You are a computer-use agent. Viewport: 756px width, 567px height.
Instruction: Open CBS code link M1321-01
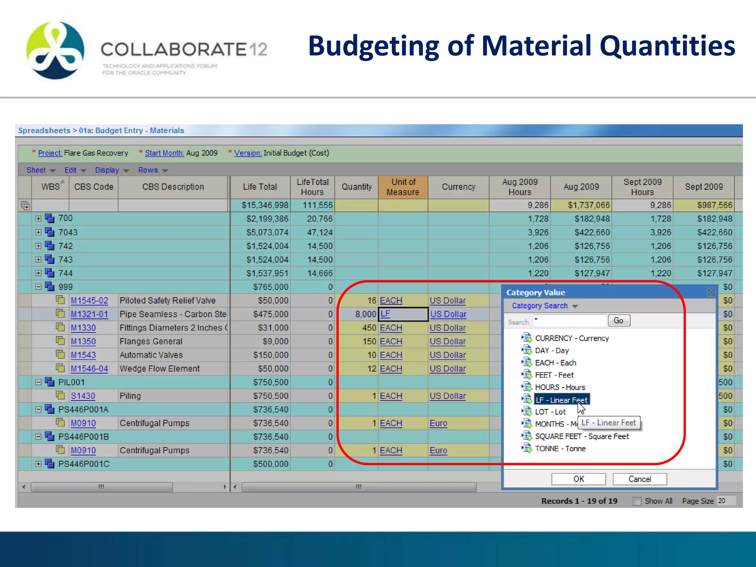point(89,314)
